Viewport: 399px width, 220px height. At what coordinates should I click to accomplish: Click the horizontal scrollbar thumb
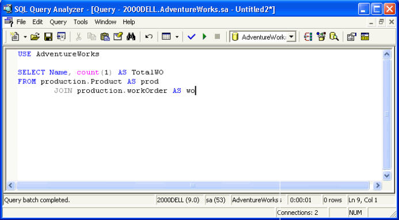[x=193, y=185]
